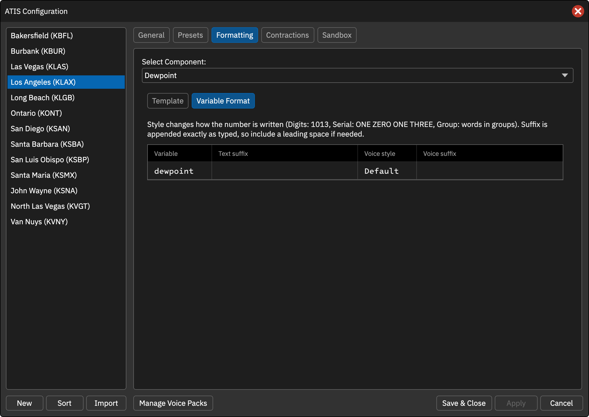Open the Dewpoint component combo box
Screen dimensions: 589x417
(x=357, y=75)
